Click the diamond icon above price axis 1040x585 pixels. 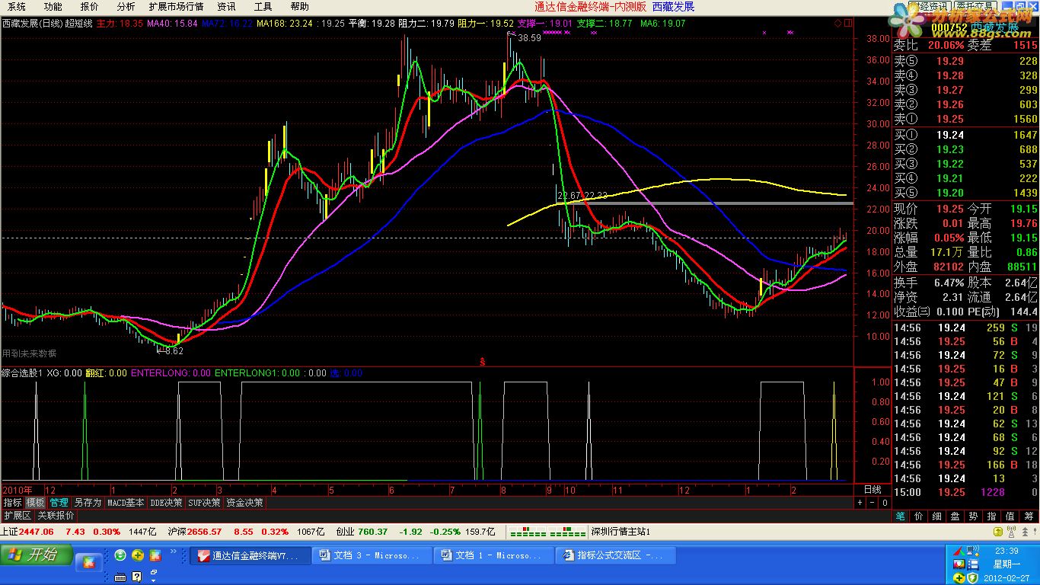click(838, 23)
